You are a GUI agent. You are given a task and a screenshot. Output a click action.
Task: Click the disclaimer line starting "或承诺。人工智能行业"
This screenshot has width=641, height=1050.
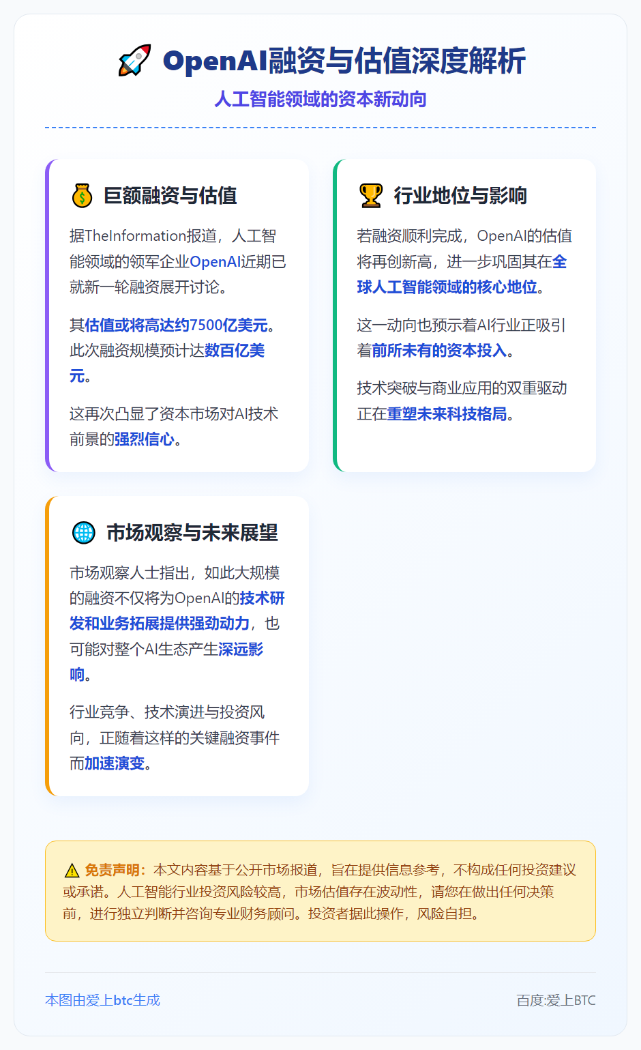pyautogui.click(x=308, y=892)
